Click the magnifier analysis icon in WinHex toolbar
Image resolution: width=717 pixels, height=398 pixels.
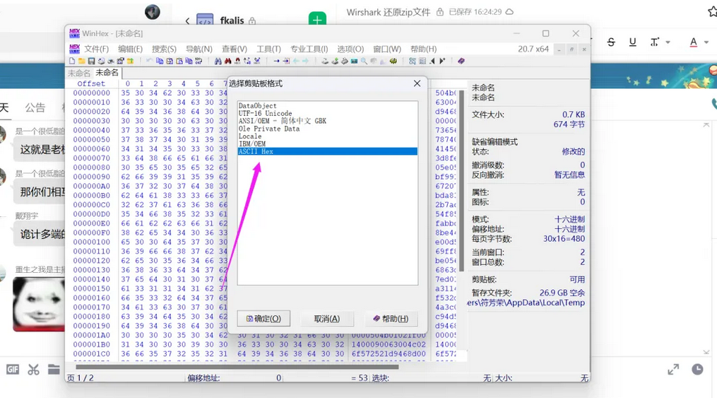[x=364, y=61]
